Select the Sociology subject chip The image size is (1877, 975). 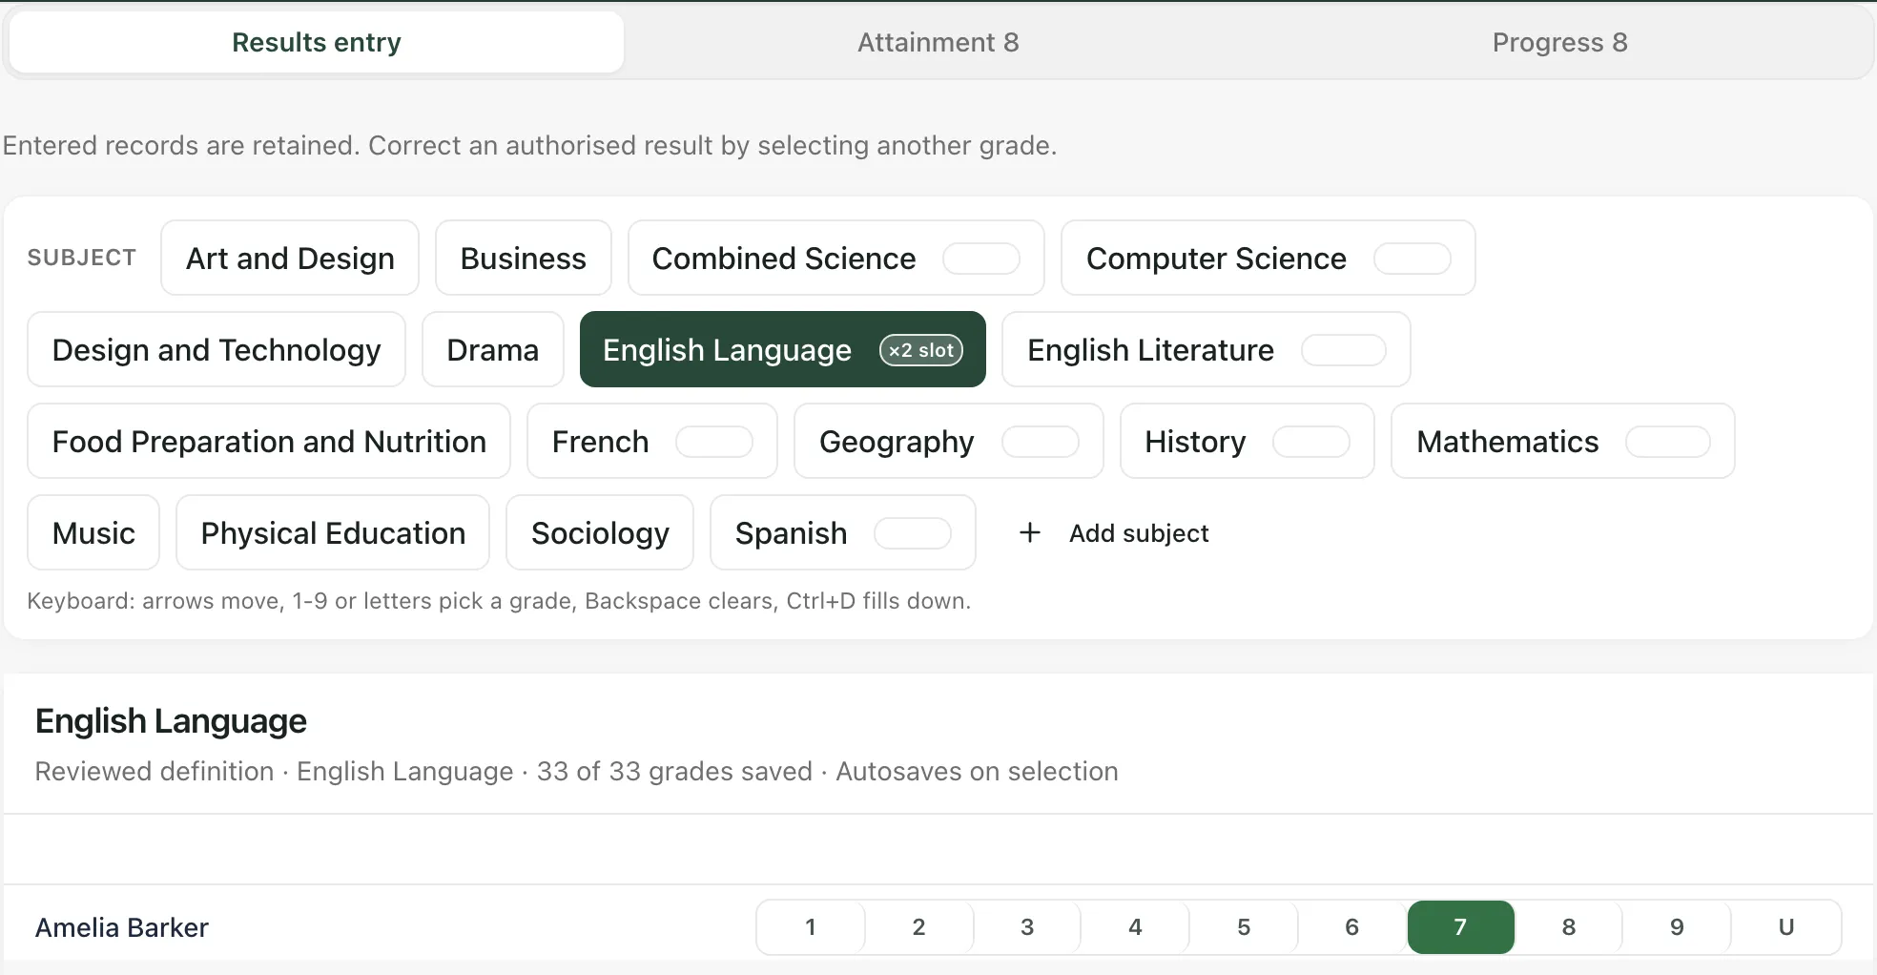point(600,532)
